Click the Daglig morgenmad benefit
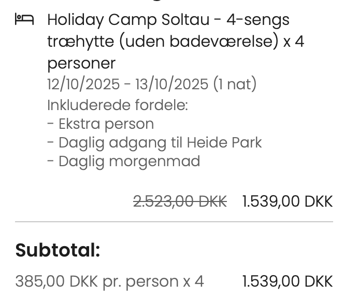This screenshot has height=296, width=344. pos(124,162)
